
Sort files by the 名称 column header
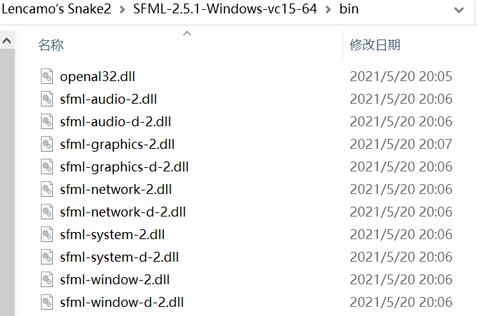click(51, 45)
